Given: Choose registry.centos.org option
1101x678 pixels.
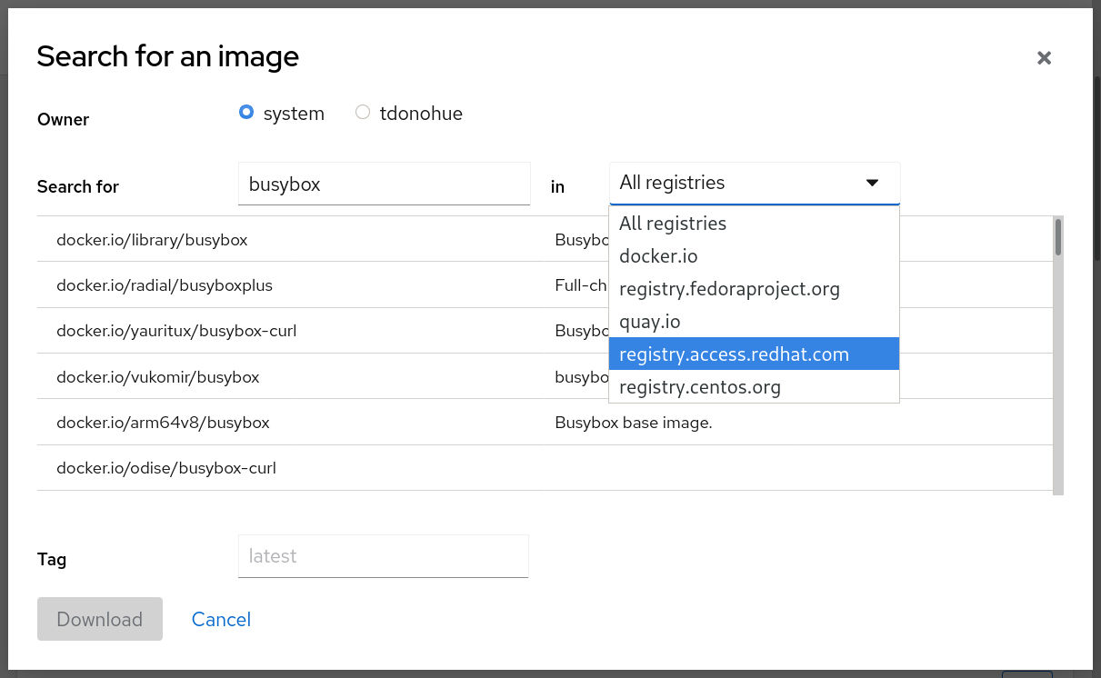Looking at the screenshot, I should pyautogui.click(x=754, y=387).
